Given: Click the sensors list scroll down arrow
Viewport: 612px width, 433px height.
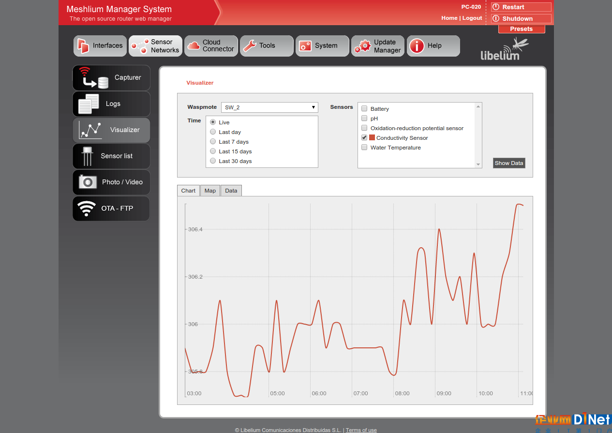Looking at the screenshot, I should [478, 164].
